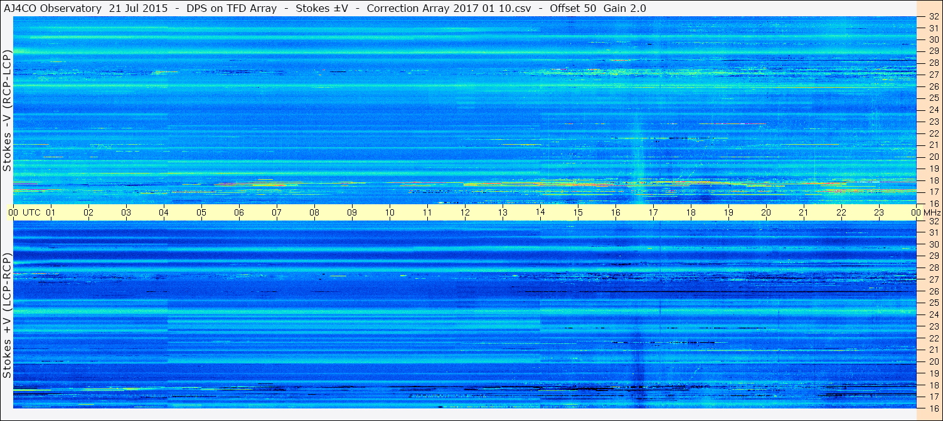Select the 07 hour marker
943x421 pixels.
(277, 212)
